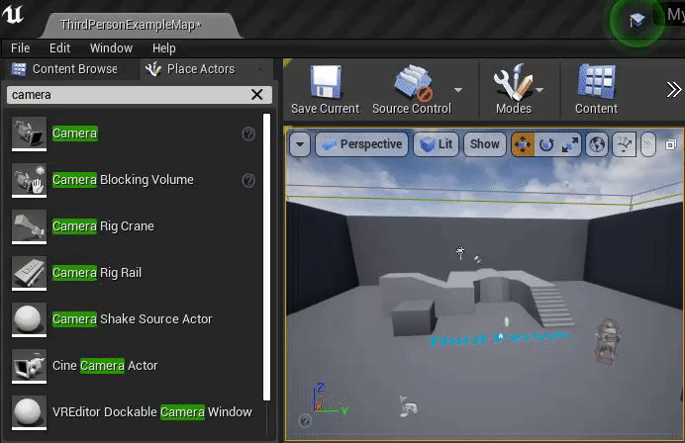This screenshot has height=443, width=685.
Task: Click the Unreal Engine logo icon
Action: coord(13,14)
